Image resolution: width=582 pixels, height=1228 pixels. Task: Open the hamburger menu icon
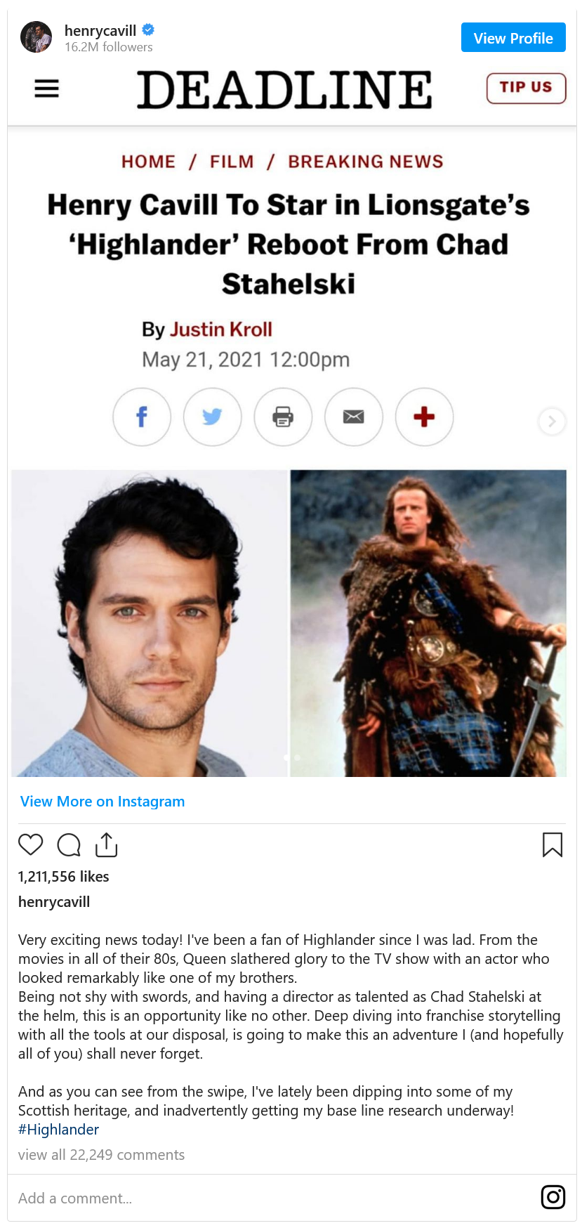(46, 89)
